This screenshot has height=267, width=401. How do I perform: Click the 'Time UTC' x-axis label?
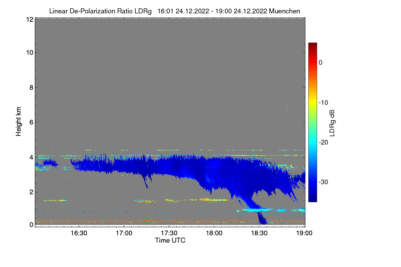[170, 240]
